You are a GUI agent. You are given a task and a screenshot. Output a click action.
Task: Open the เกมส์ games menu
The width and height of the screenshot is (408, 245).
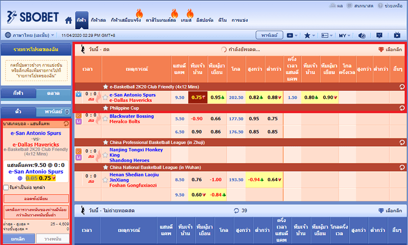pos(186,20)
